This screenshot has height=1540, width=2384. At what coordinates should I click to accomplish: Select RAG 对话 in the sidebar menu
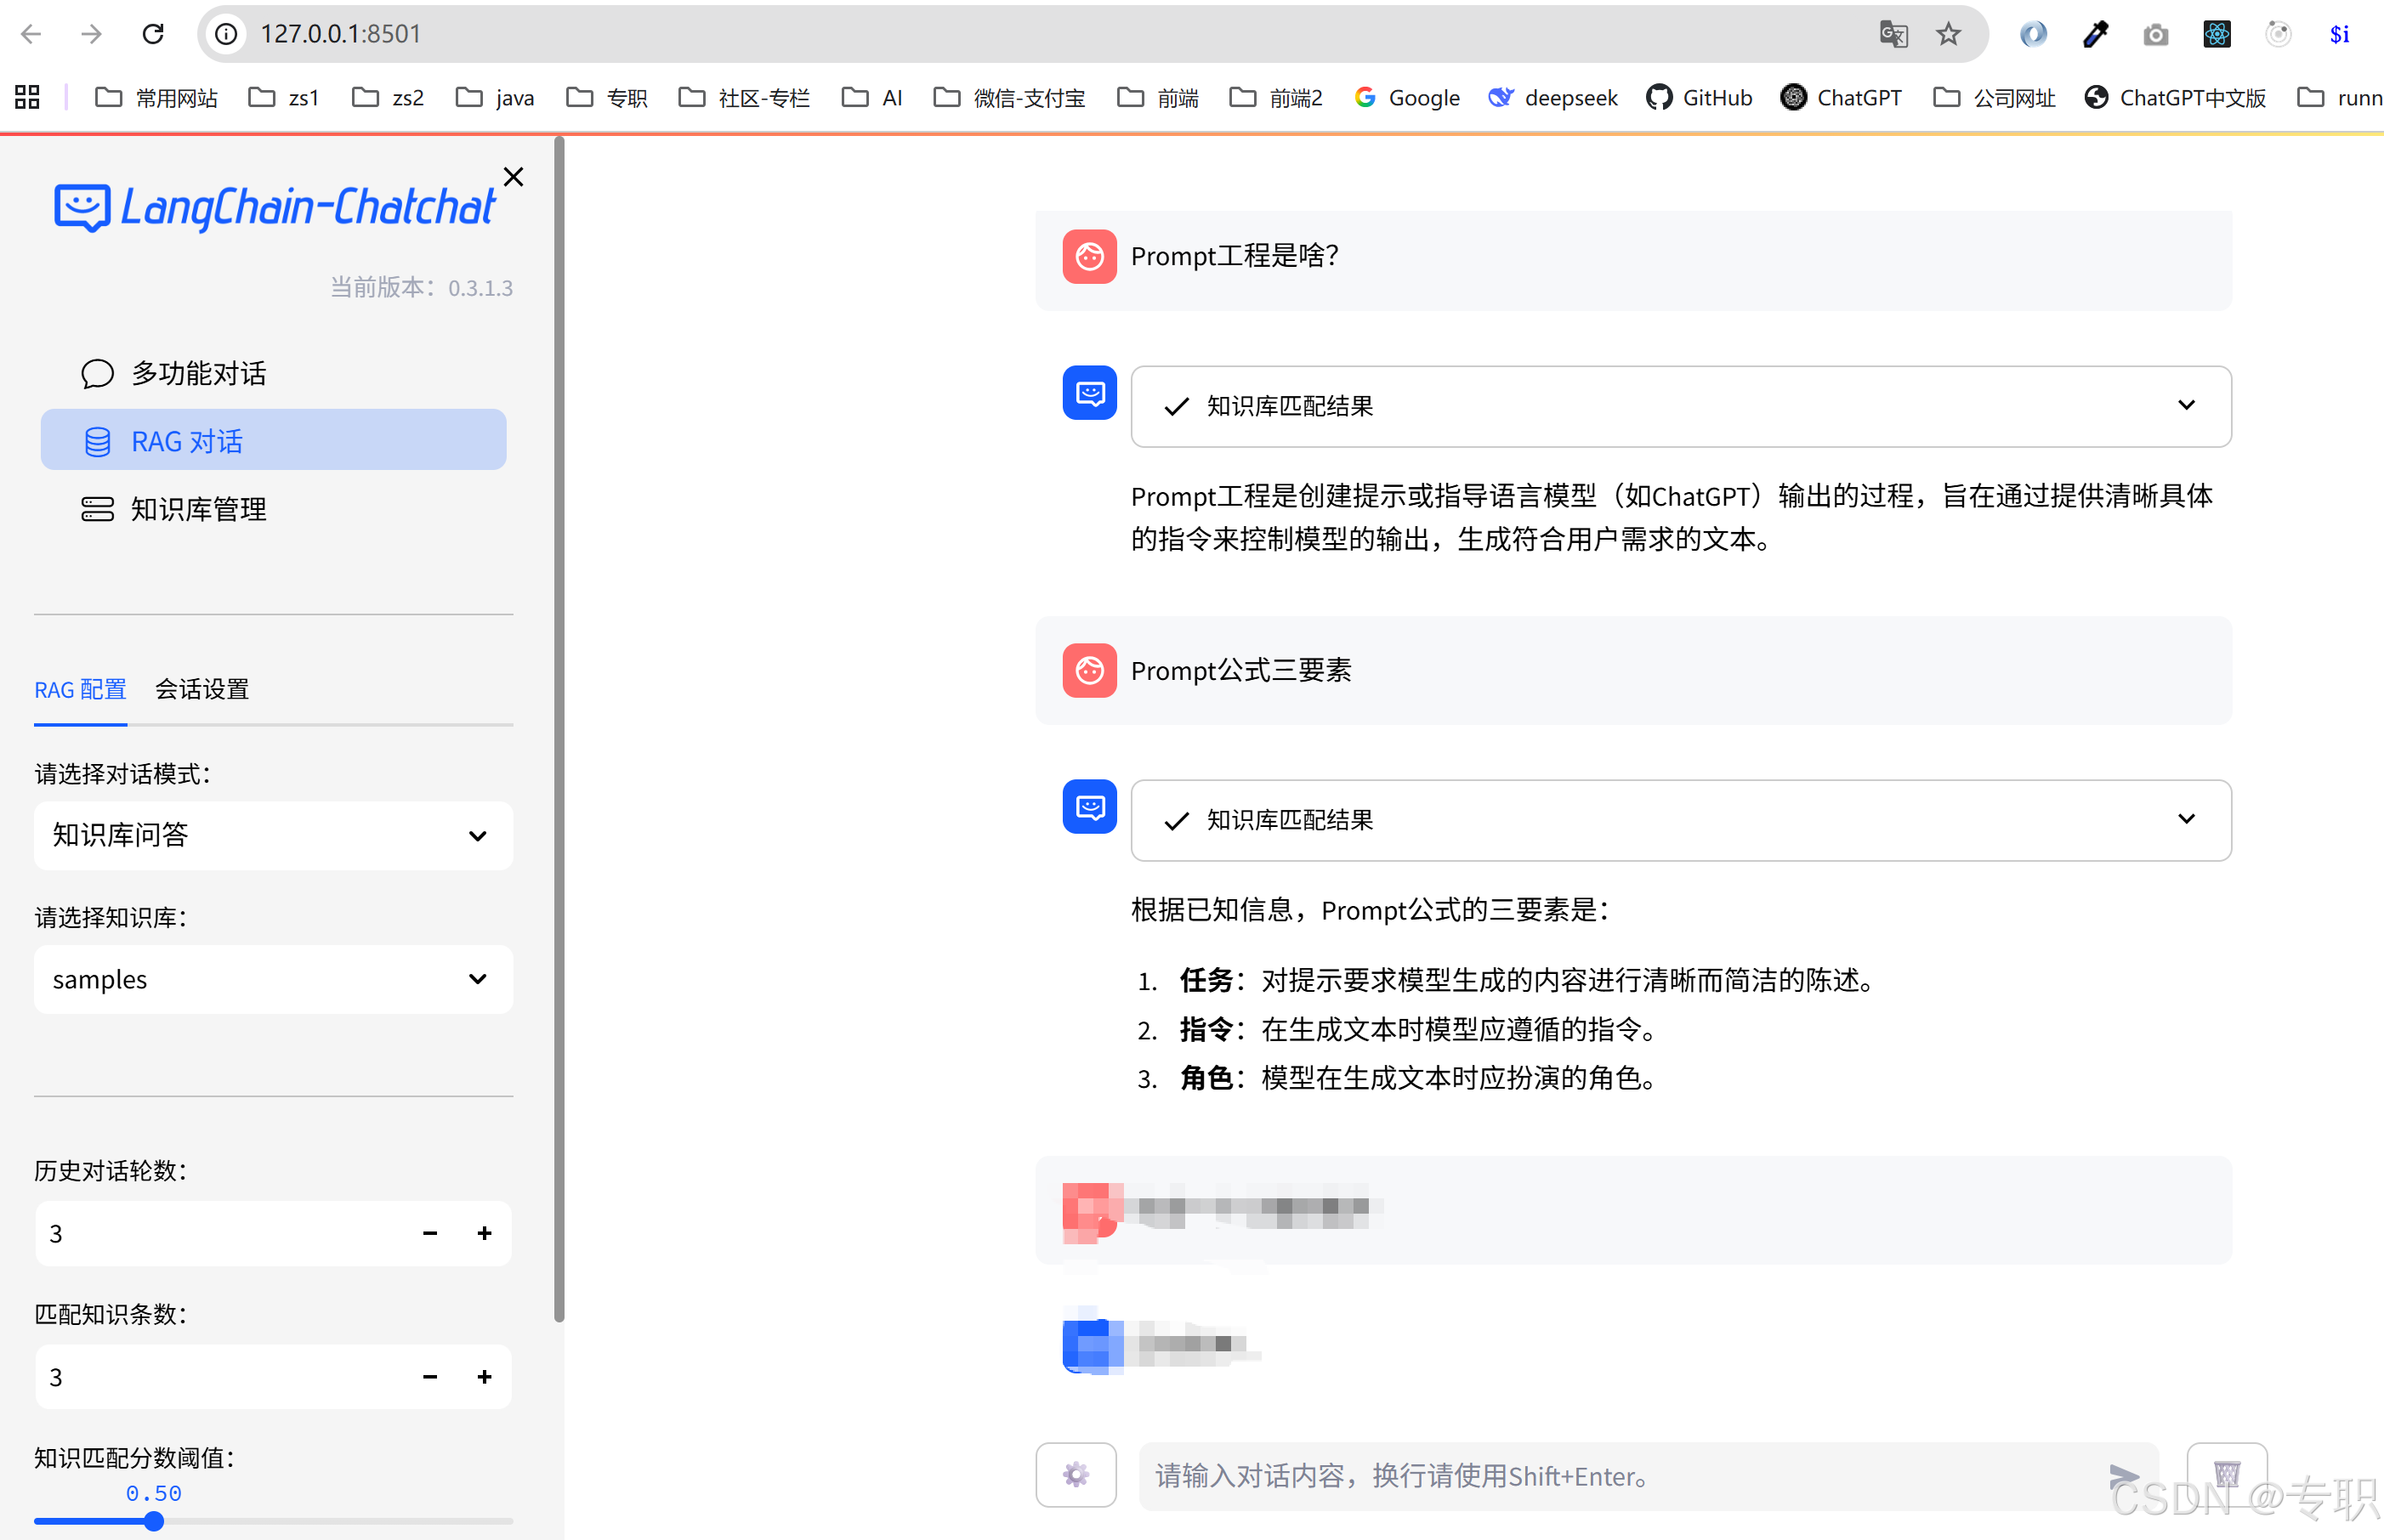point(273,440)
